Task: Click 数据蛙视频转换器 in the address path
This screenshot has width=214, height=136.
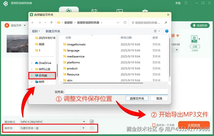Action: (88, 23)
